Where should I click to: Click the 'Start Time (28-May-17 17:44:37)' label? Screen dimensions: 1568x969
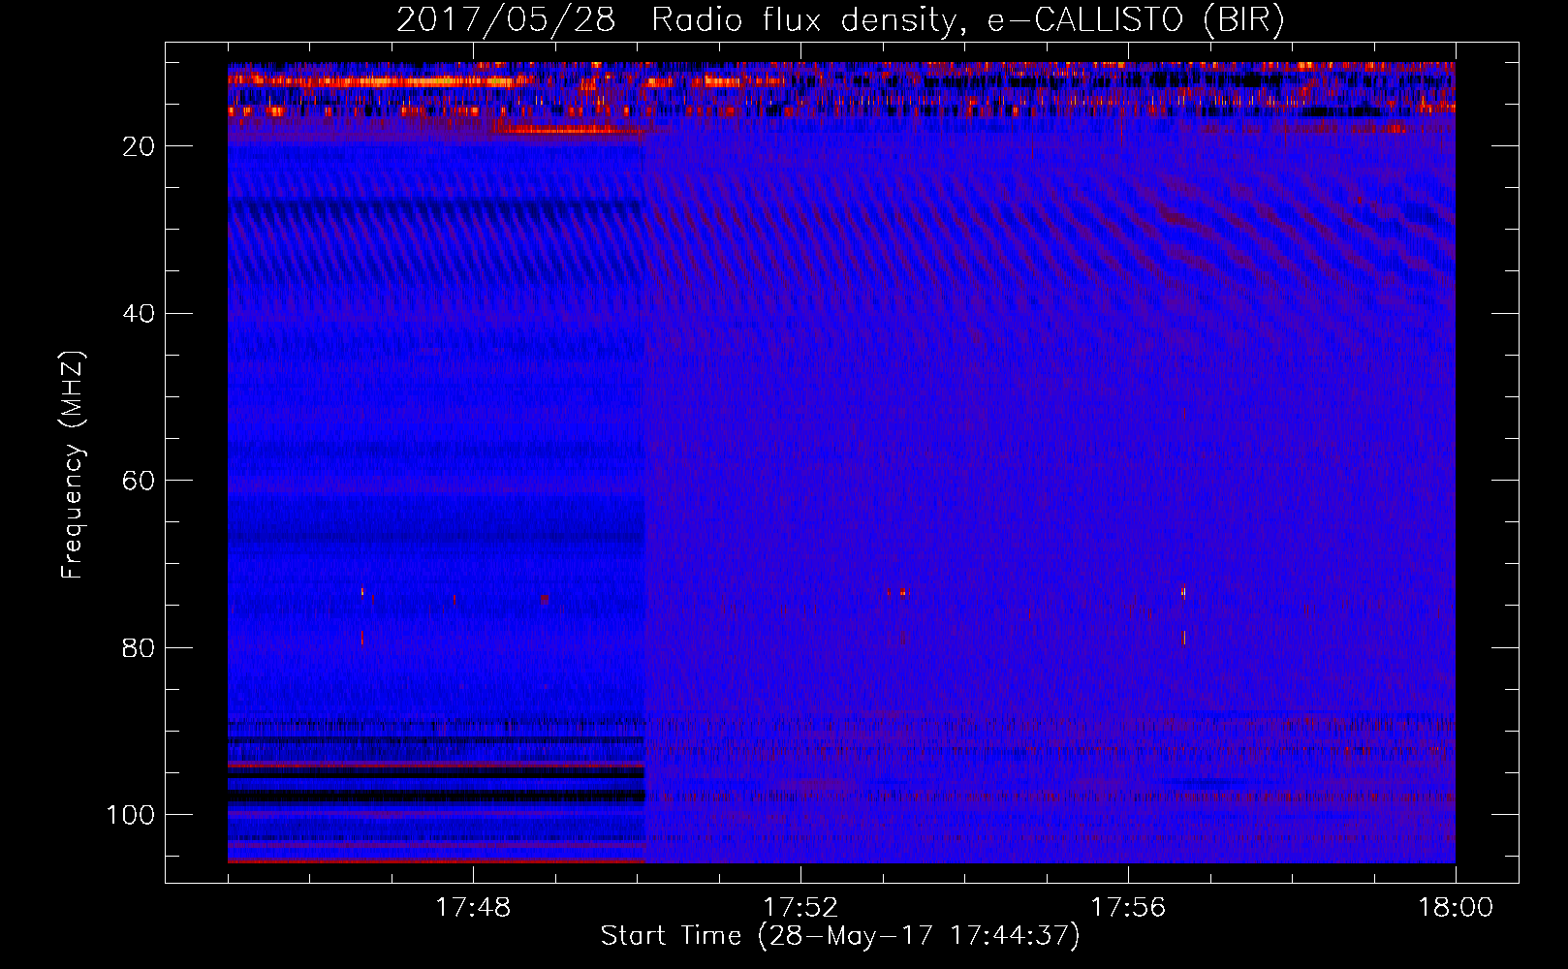(840, 935)
